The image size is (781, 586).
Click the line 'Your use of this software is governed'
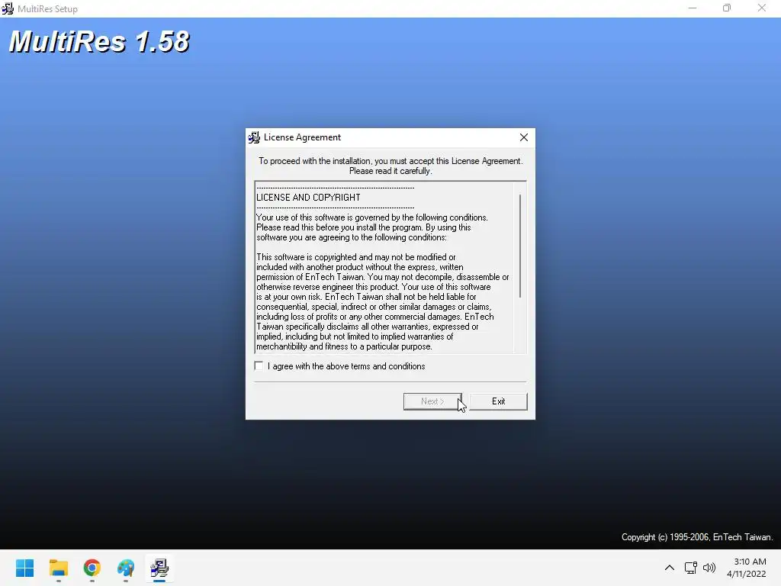tap(371, 217)
